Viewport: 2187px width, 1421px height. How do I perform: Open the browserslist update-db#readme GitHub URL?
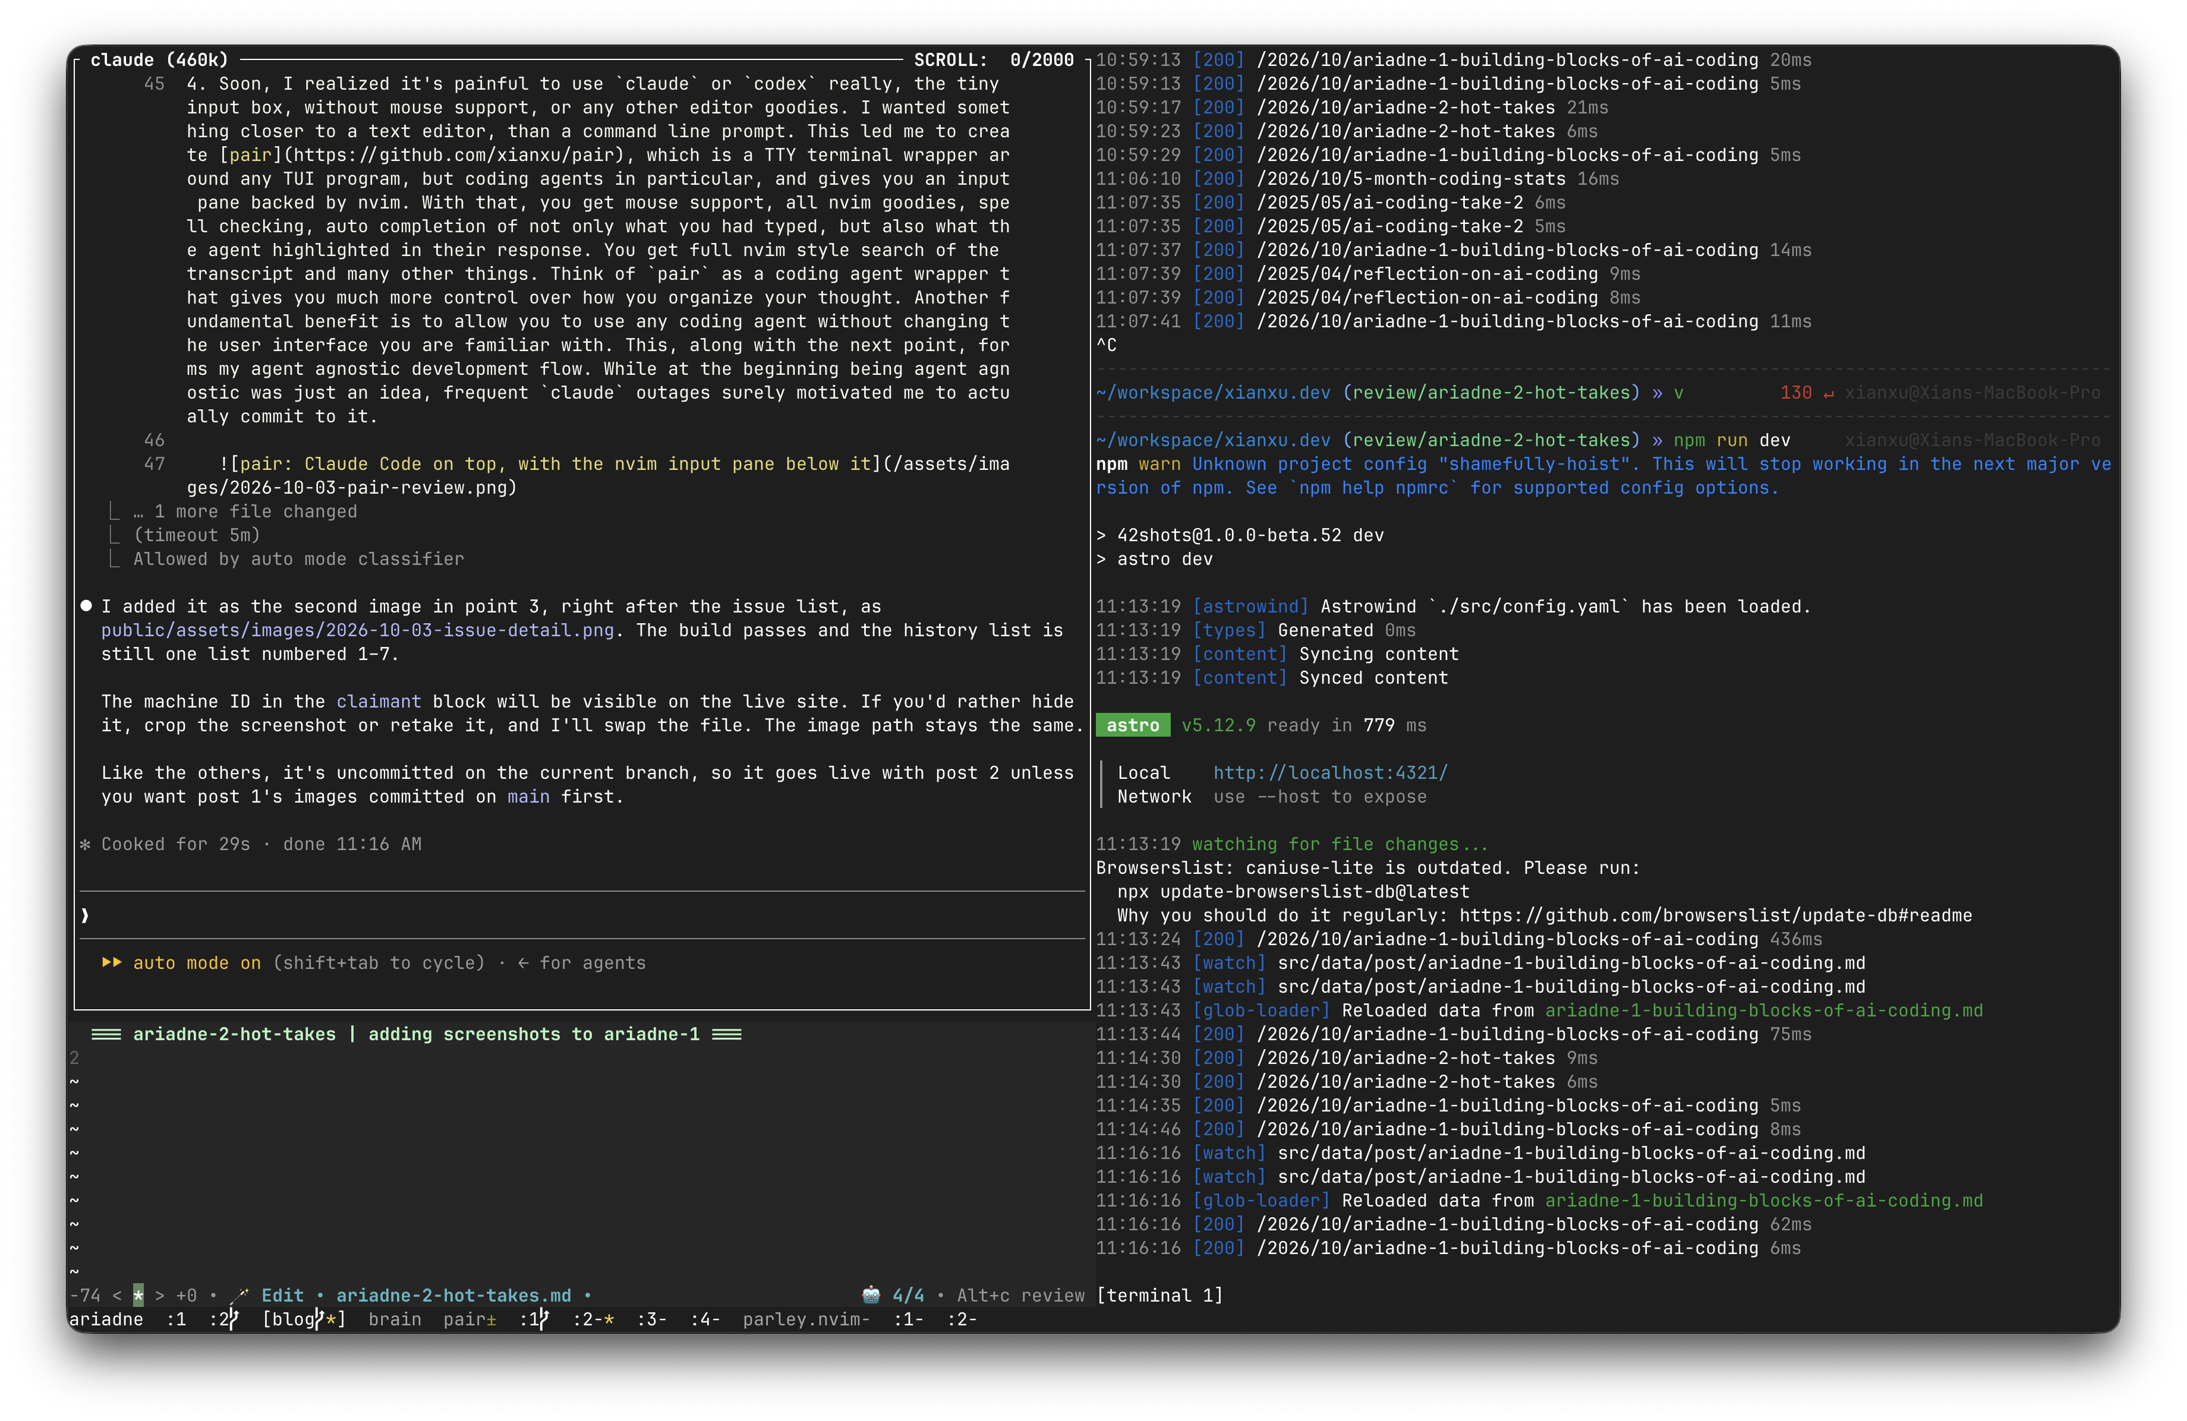[1716, 916]
